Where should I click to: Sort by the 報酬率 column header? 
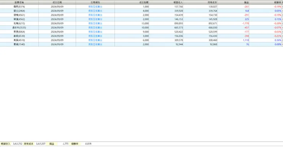265,3
